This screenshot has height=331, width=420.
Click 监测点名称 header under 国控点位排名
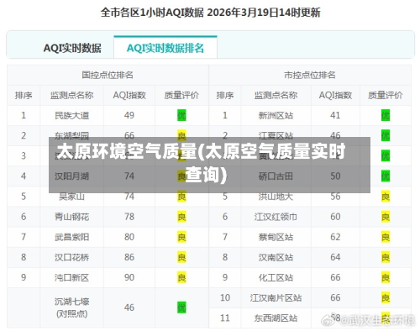click(x=71, y=95)
